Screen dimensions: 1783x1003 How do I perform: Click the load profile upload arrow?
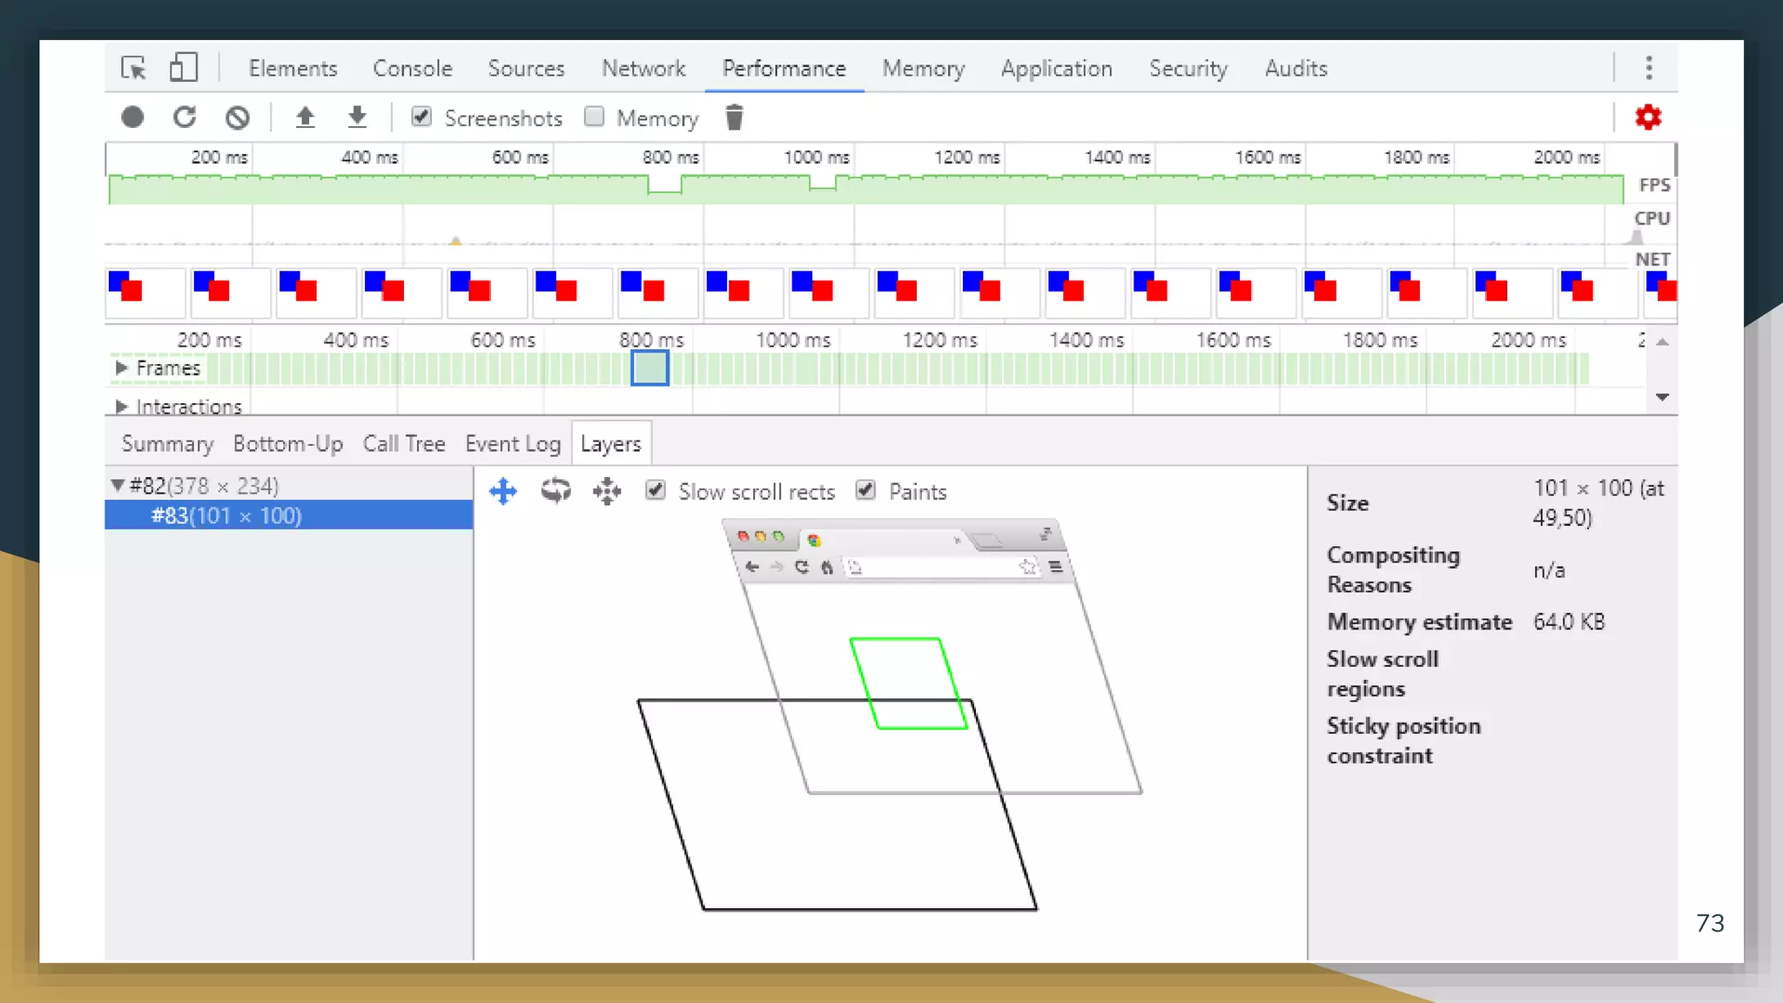click(x=305, y=117)
